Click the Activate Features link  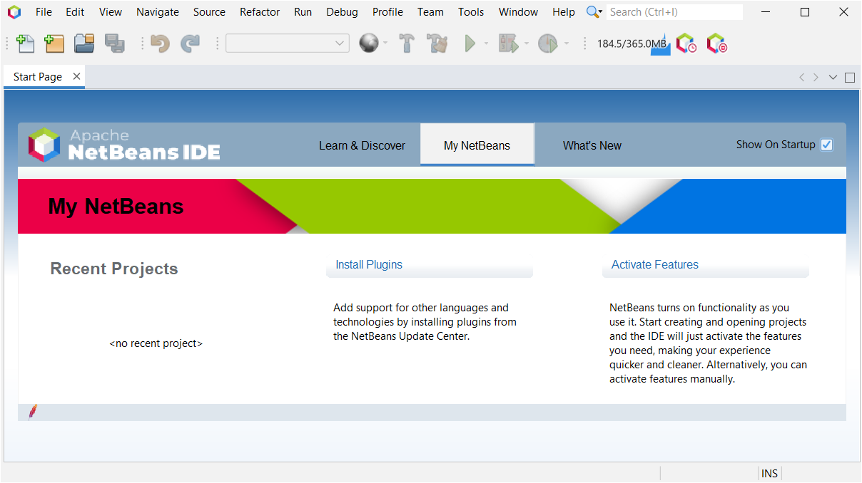654,264
